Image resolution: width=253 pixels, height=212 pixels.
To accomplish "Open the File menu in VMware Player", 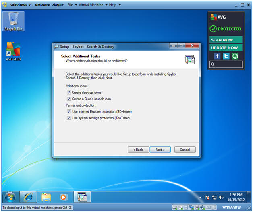I will [x=70, y=5].
